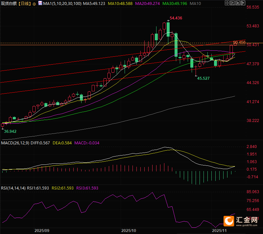Click the moving average indicator chart icon
Viewport: 263px width, 234px height.
40,3
